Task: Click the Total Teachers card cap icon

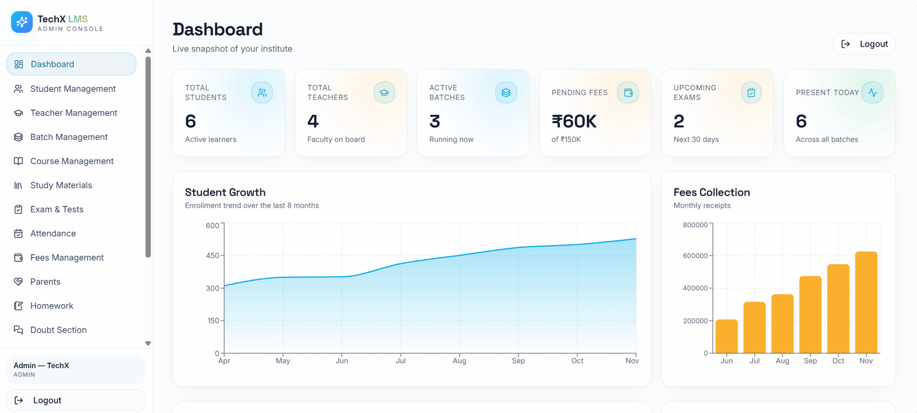Action: tap(385, 92)
